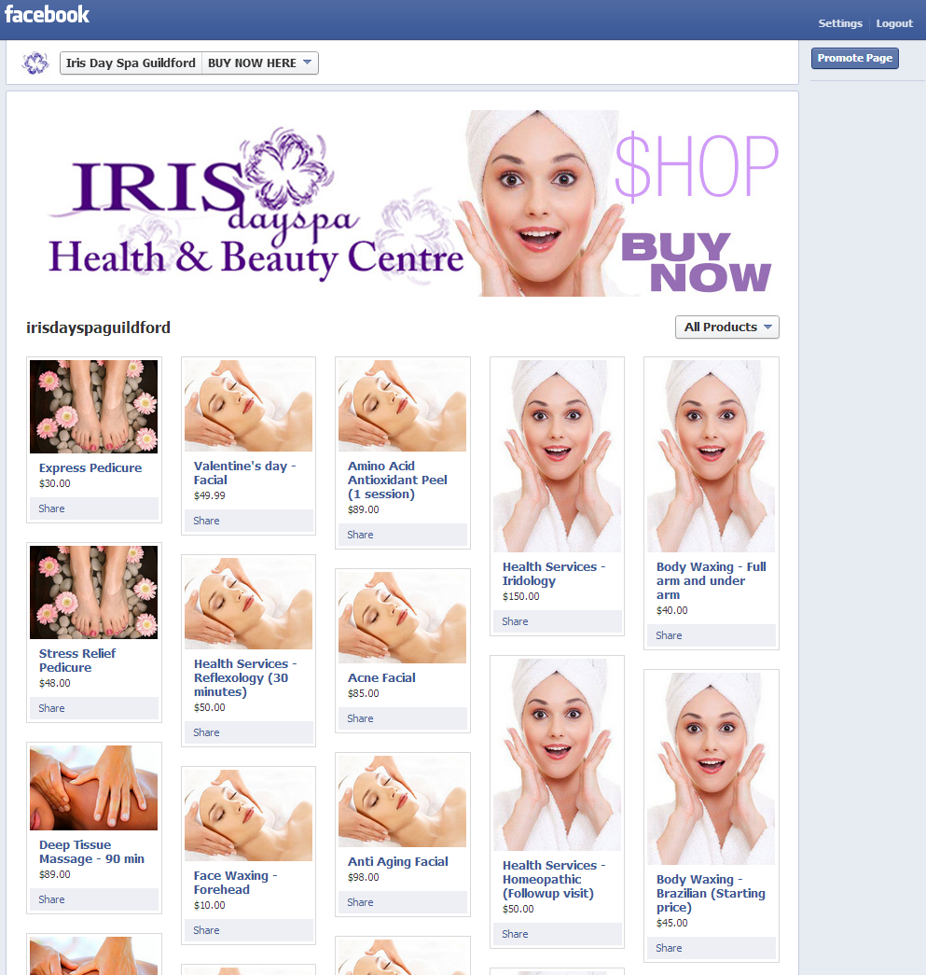
Task: Open the Amino Acid Antioxidant Peel link
Action: 397,480
